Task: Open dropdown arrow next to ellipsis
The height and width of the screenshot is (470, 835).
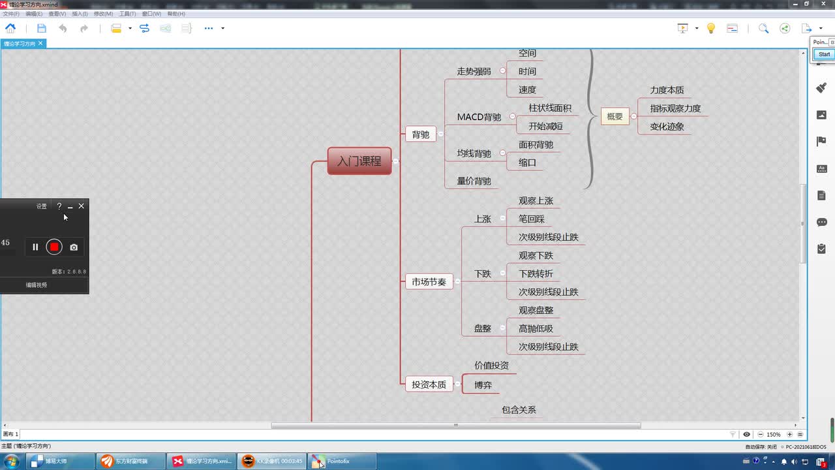Action: pyautogui.click(x=222, y=28)
